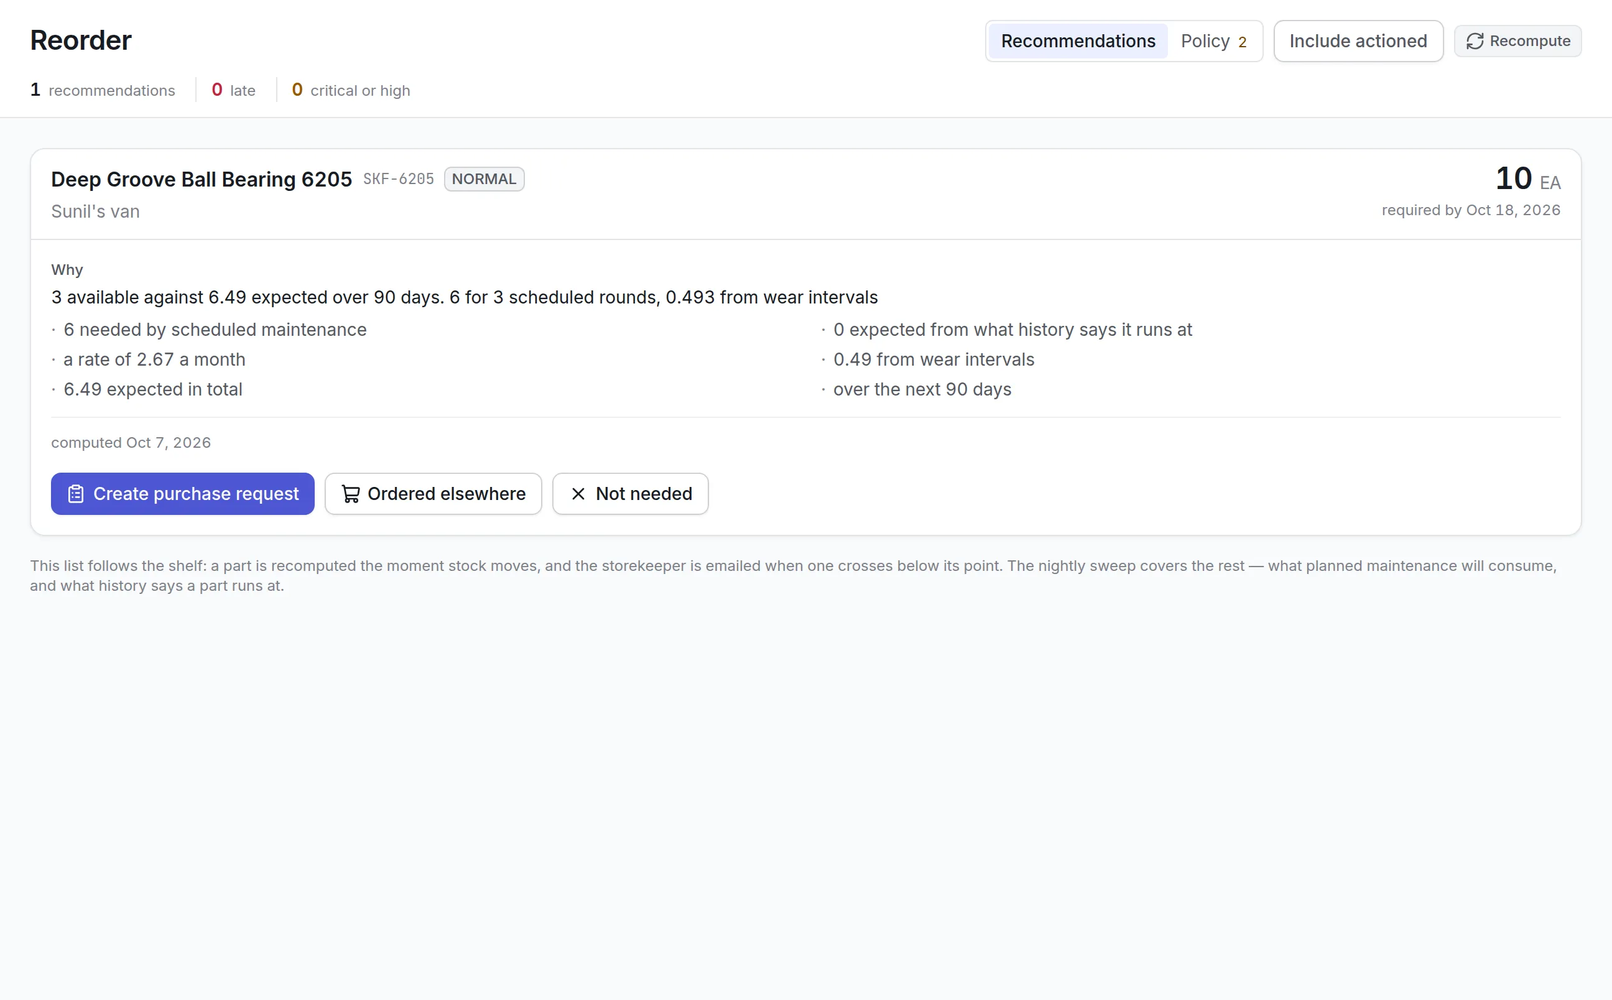Click the required by Oct 18, 2026 date
The height and width of the screenshot is (1000, 1612).
(1470, 210)
